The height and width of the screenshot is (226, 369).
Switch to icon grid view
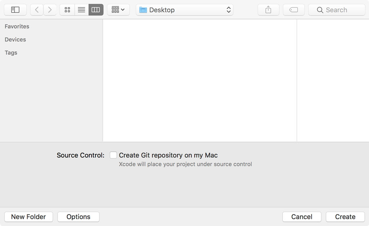point(67,9)
